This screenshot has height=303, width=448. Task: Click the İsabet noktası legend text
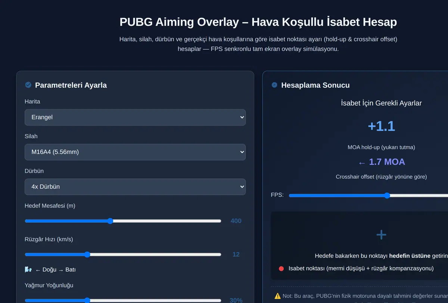coord(361,269)
